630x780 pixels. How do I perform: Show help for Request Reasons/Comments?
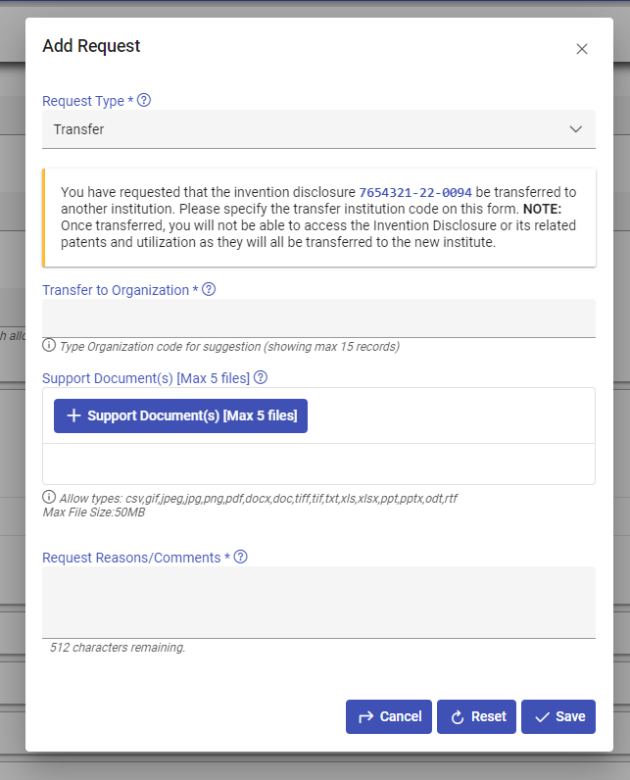[x=241, y=557]
